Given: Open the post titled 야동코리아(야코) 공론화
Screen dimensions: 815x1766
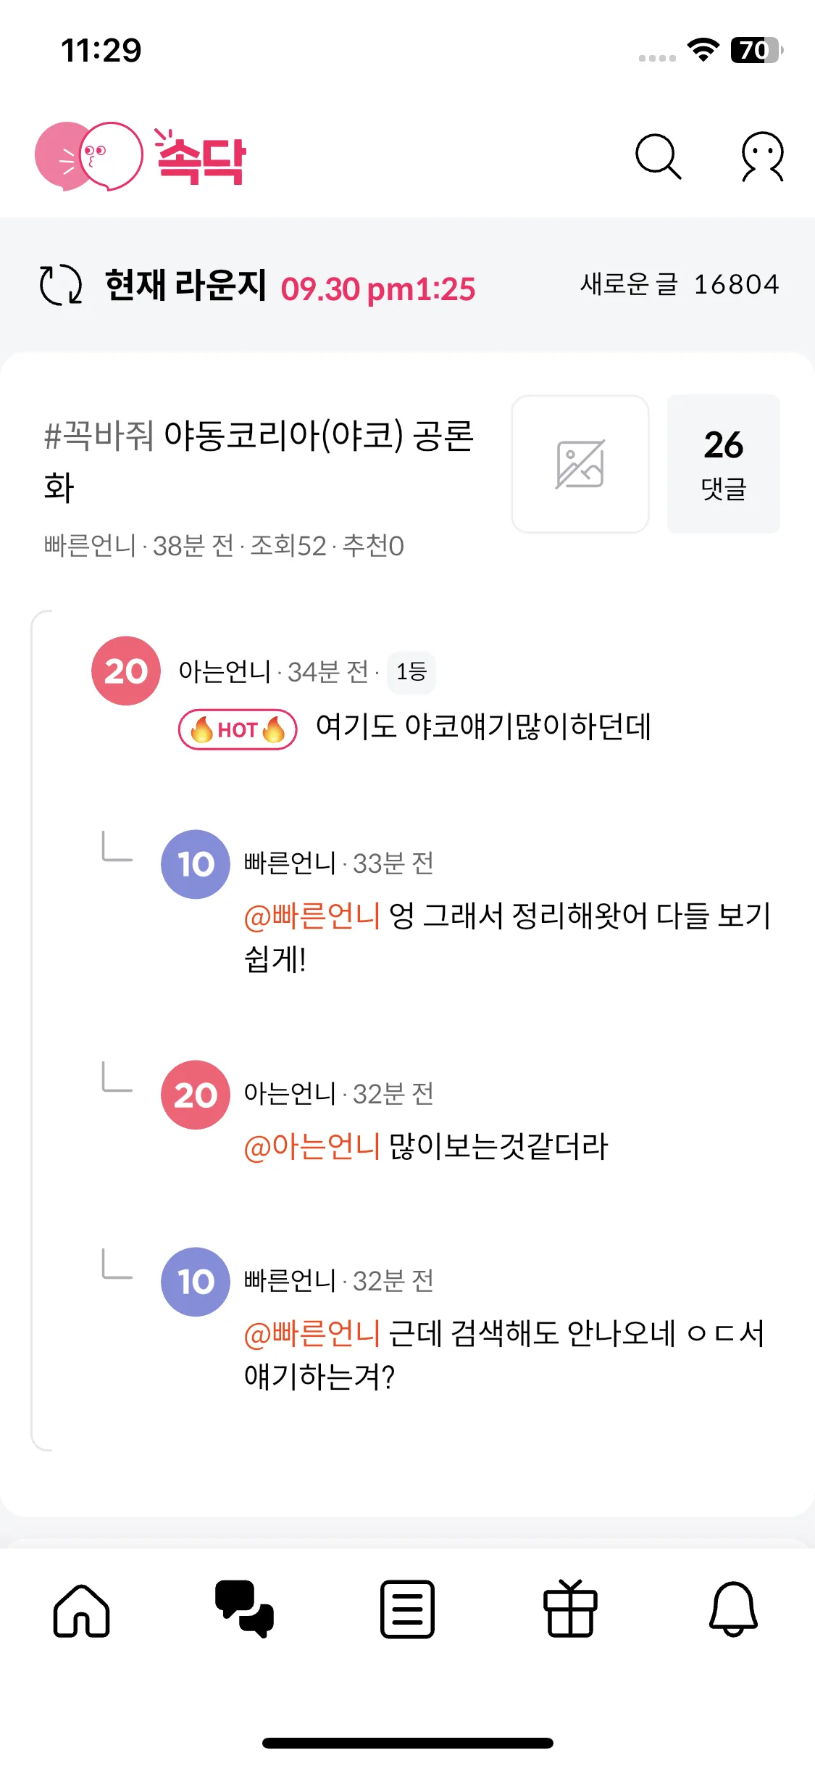Looking at the screenshot, I should click(259, 461).
